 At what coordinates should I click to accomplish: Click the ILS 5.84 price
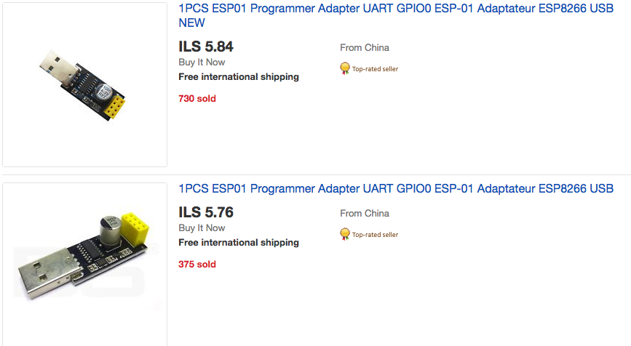click(206, 47)
